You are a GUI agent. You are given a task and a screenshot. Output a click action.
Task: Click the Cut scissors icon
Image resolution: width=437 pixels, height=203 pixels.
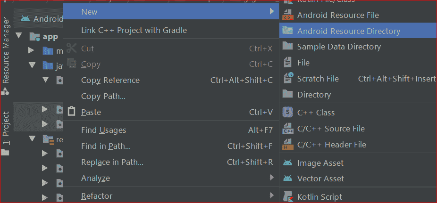click(x=72, y=48)
